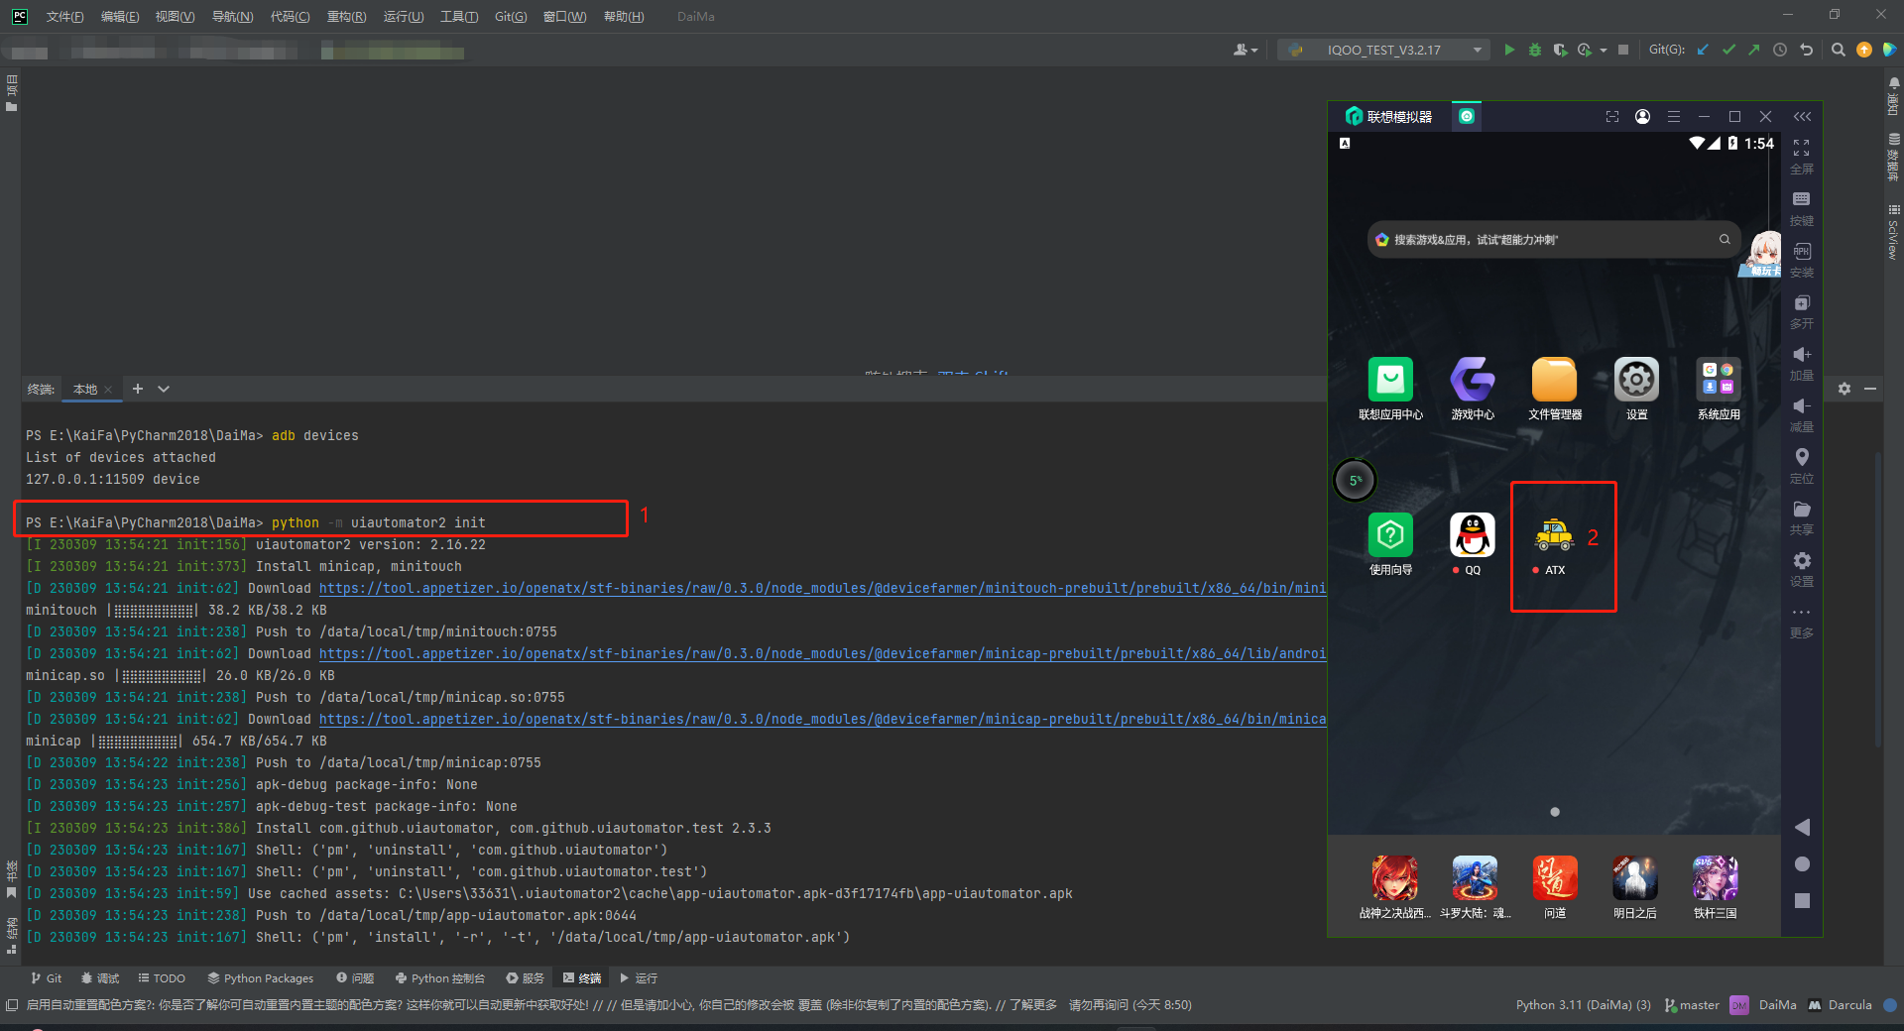The image size is (1904, 1031).
Task: Collapse the emulator sidebar with the chevrons
Action: pos(1802,116)
